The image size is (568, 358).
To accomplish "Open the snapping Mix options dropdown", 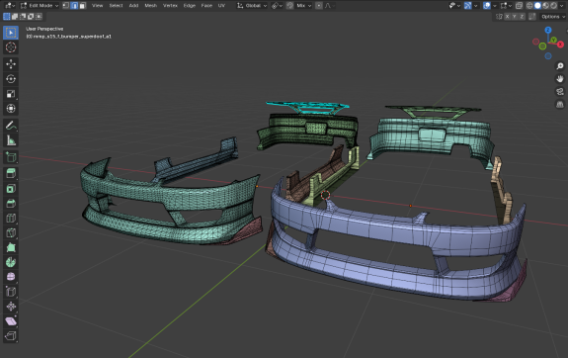I will [x=304, y=6].
